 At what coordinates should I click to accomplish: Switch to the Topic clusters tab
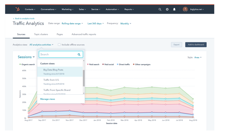[x=41, y=34]
